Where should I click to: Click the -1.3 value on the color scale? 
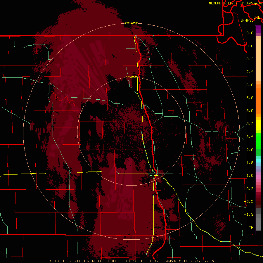point(249,214)
